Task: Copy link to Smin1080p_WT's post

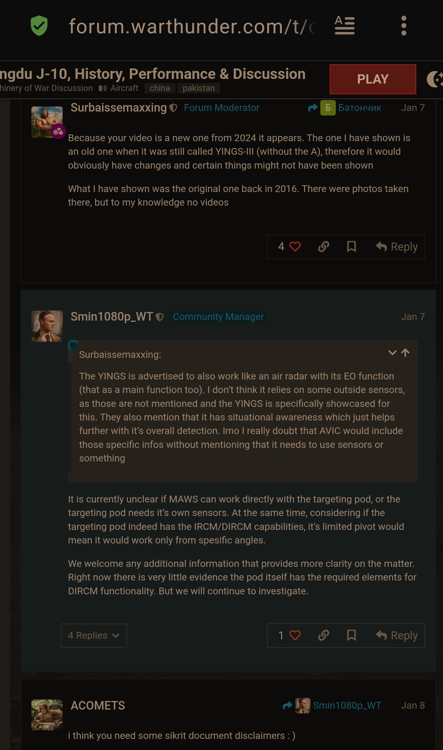Action: click(x=323, y=635)
